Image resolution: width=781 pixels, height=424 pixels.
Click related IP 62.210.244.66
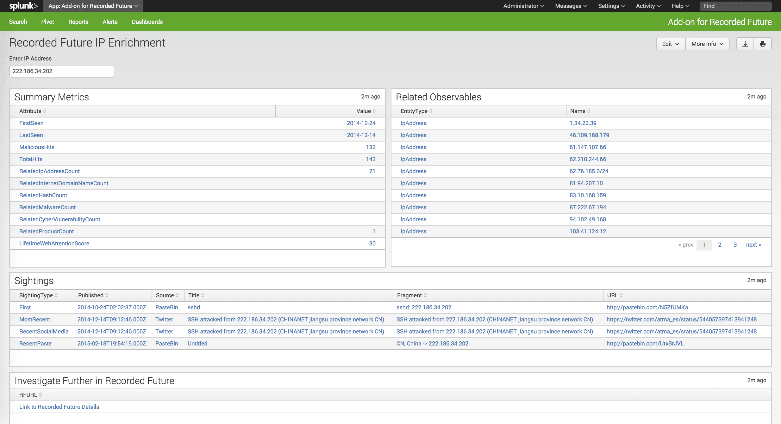tap(588, 159)
